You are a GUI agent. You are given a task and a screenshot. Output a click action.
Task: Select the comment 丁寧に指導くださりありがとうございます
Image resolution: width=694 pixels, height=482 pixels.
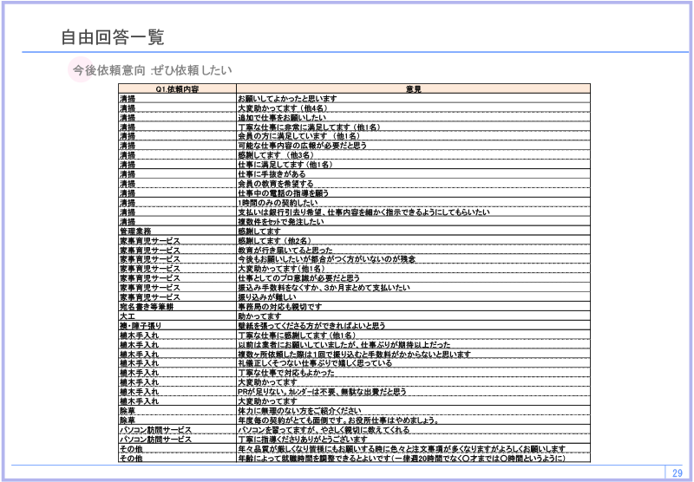[304, 440]
